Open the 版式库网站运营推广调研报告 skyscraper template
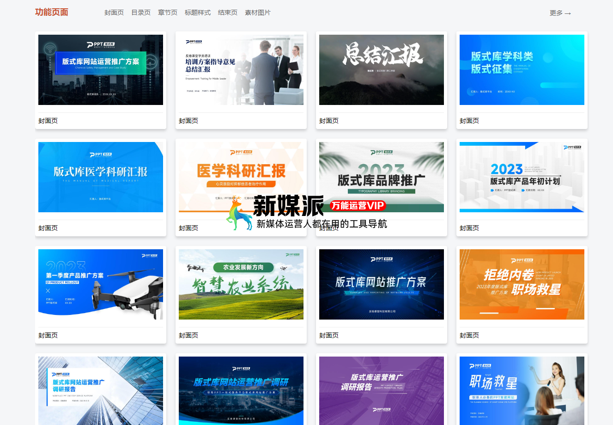Screen dimensions: 613x425 pos(101,391)
